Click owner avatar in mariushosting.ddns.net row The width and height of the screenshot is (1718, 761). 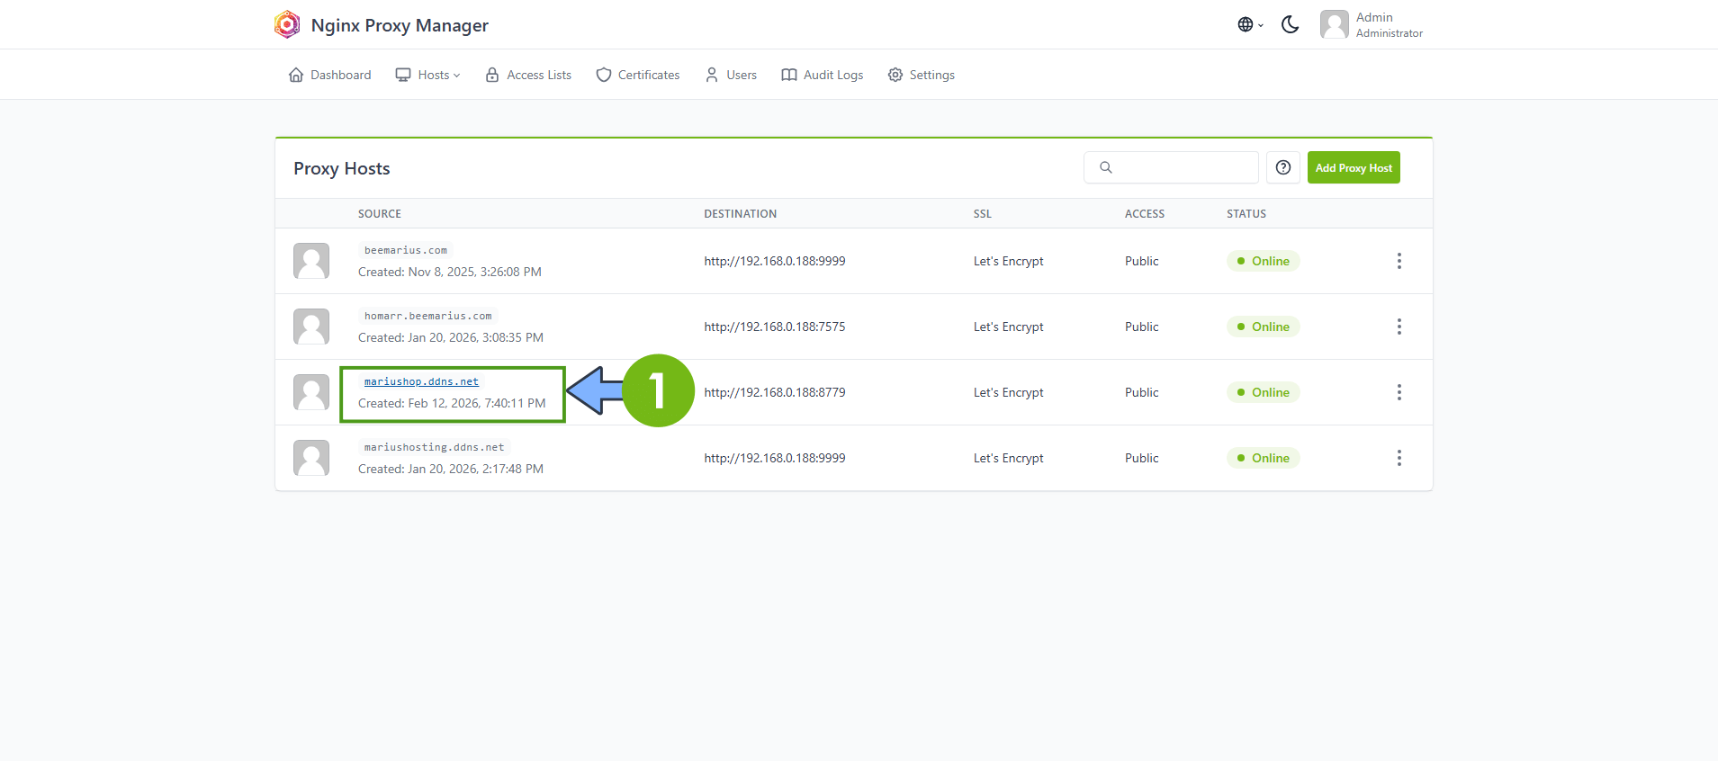click(311, 458)
